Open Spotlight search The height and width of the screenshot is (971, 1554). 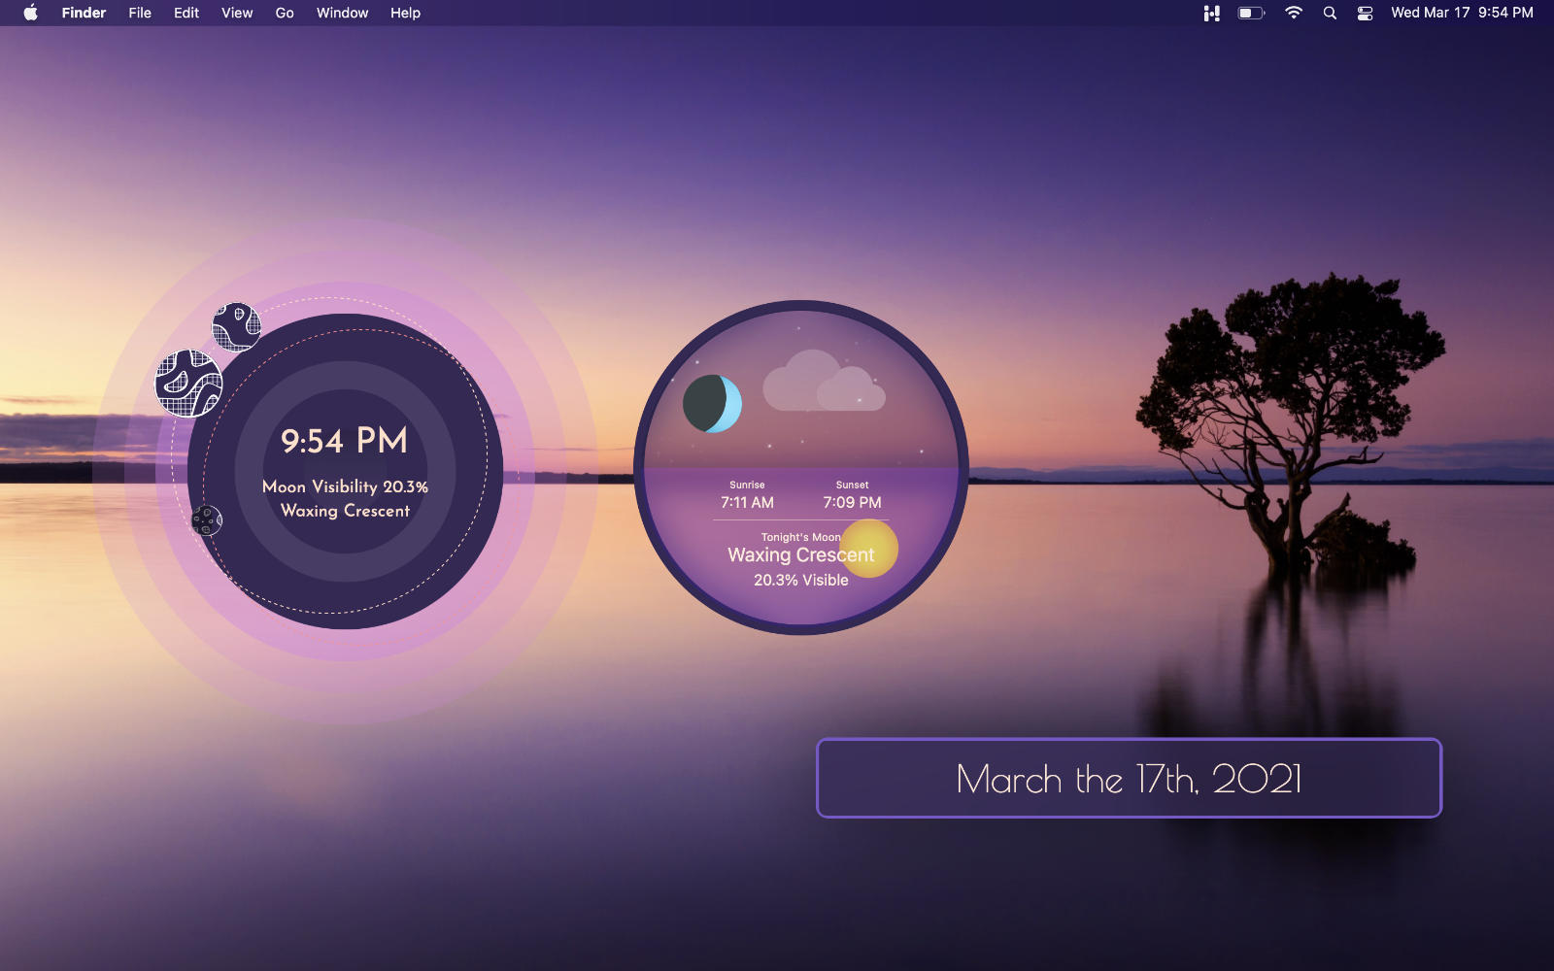(1330, 13)
